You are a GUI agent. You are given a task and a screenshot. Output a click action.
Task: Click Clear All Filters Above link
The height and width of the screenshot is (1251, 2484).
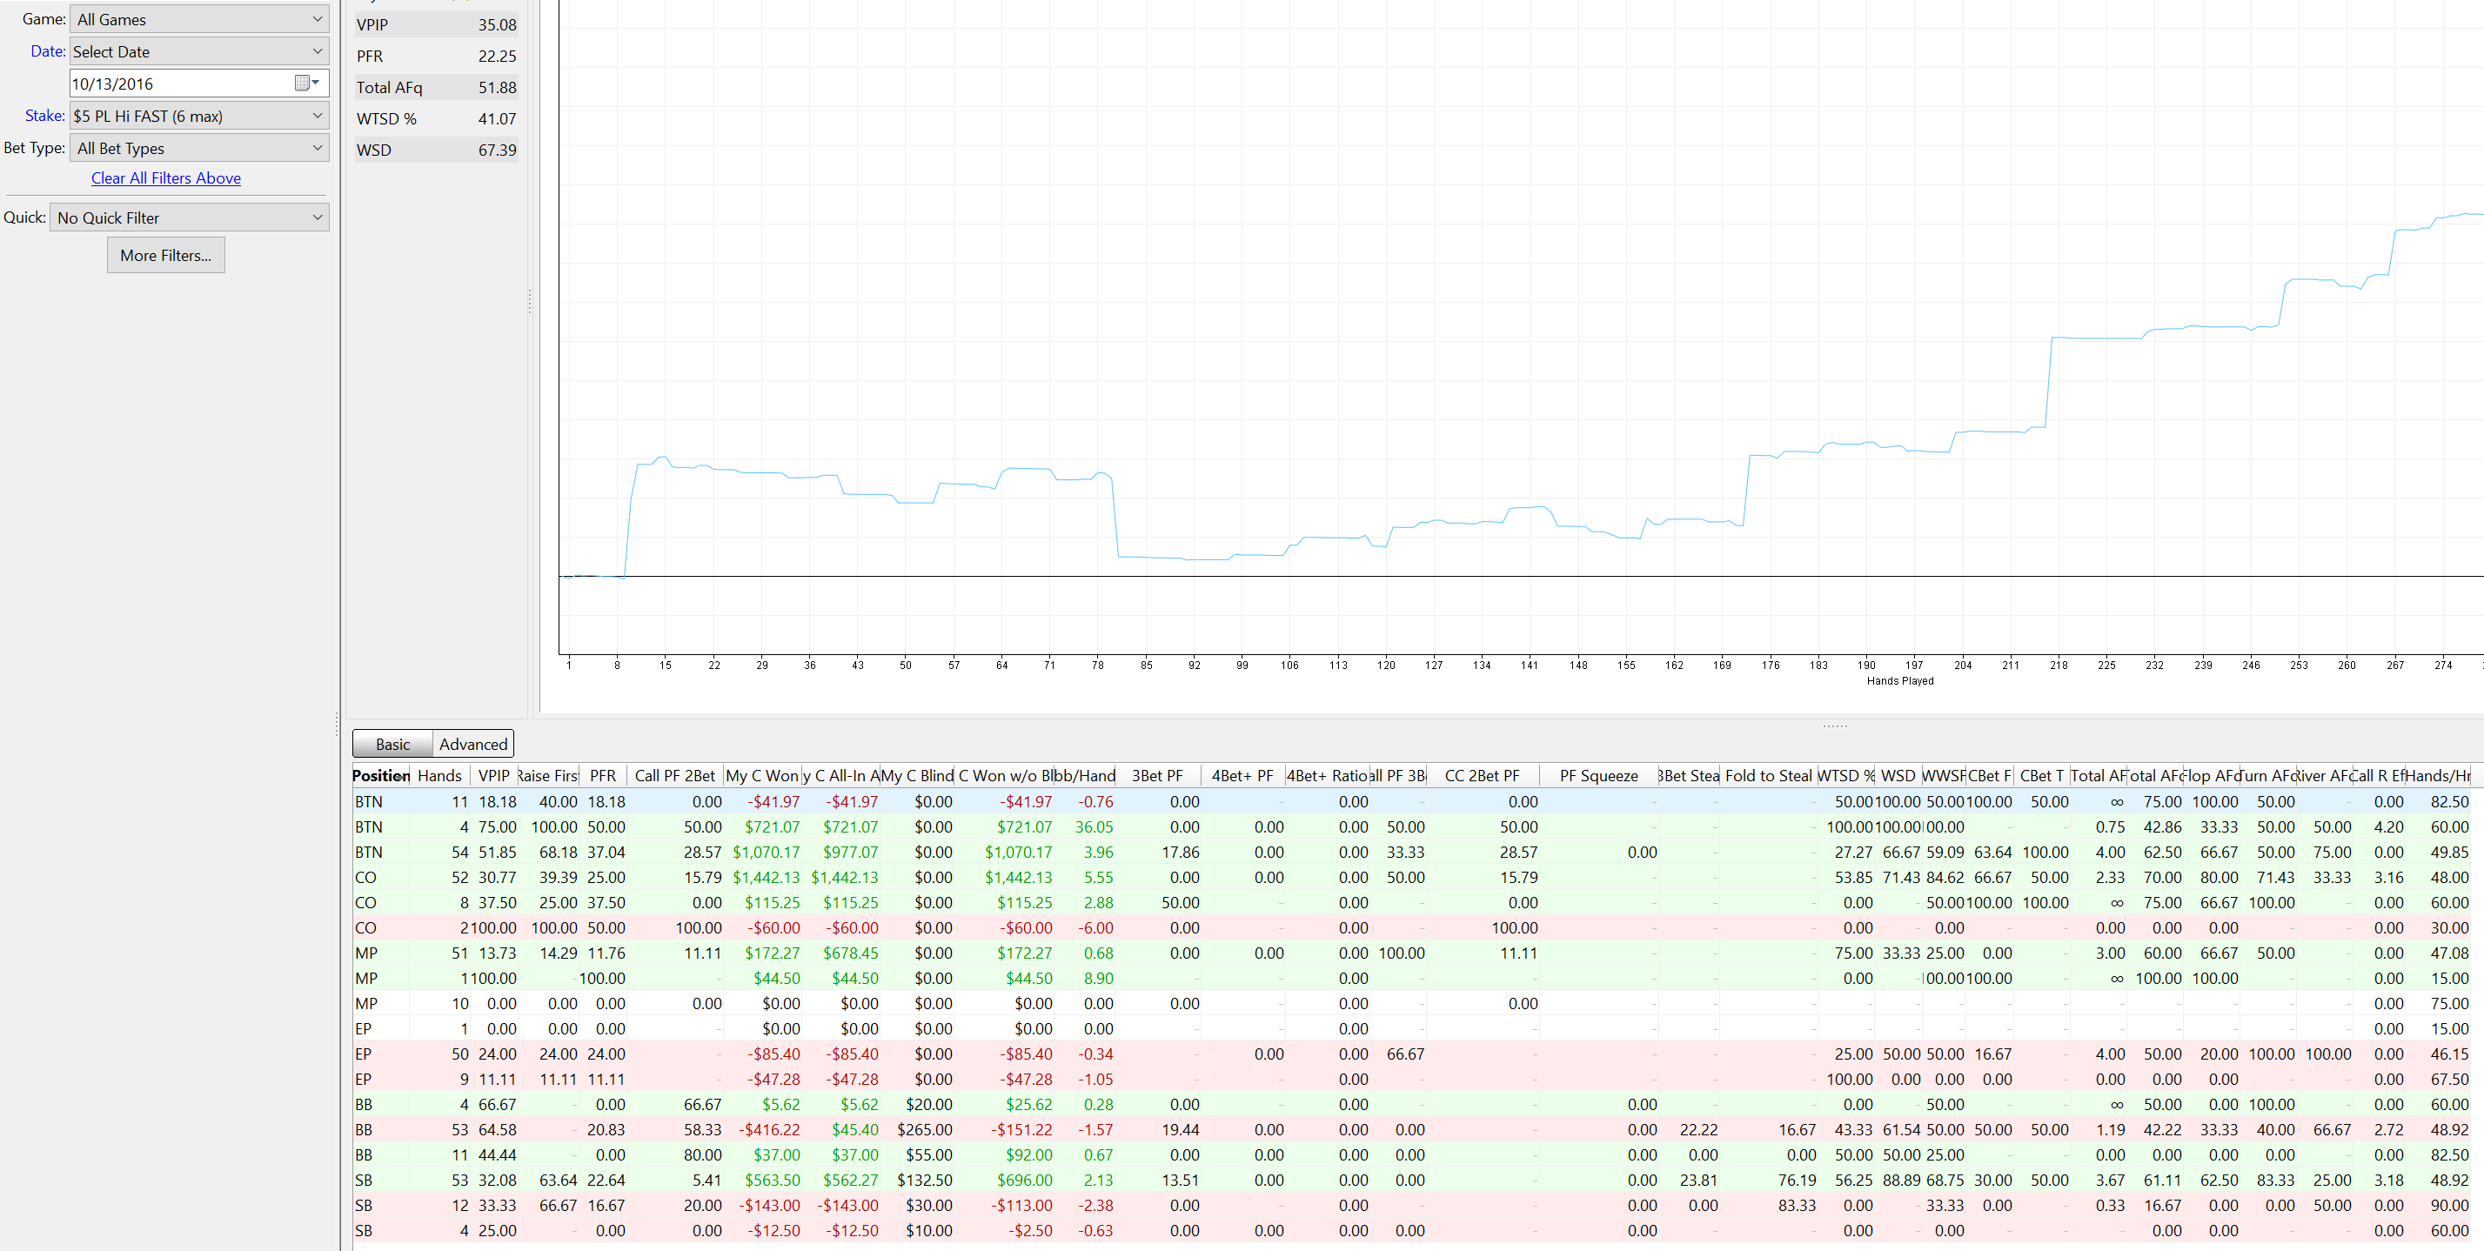tap(166, 177)
